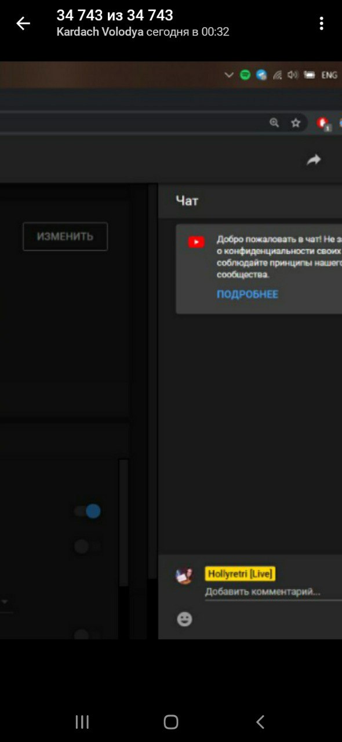Focus the Добавить комментарий field
The height and width of the screenshot is (742, 342).
point(274,592)
